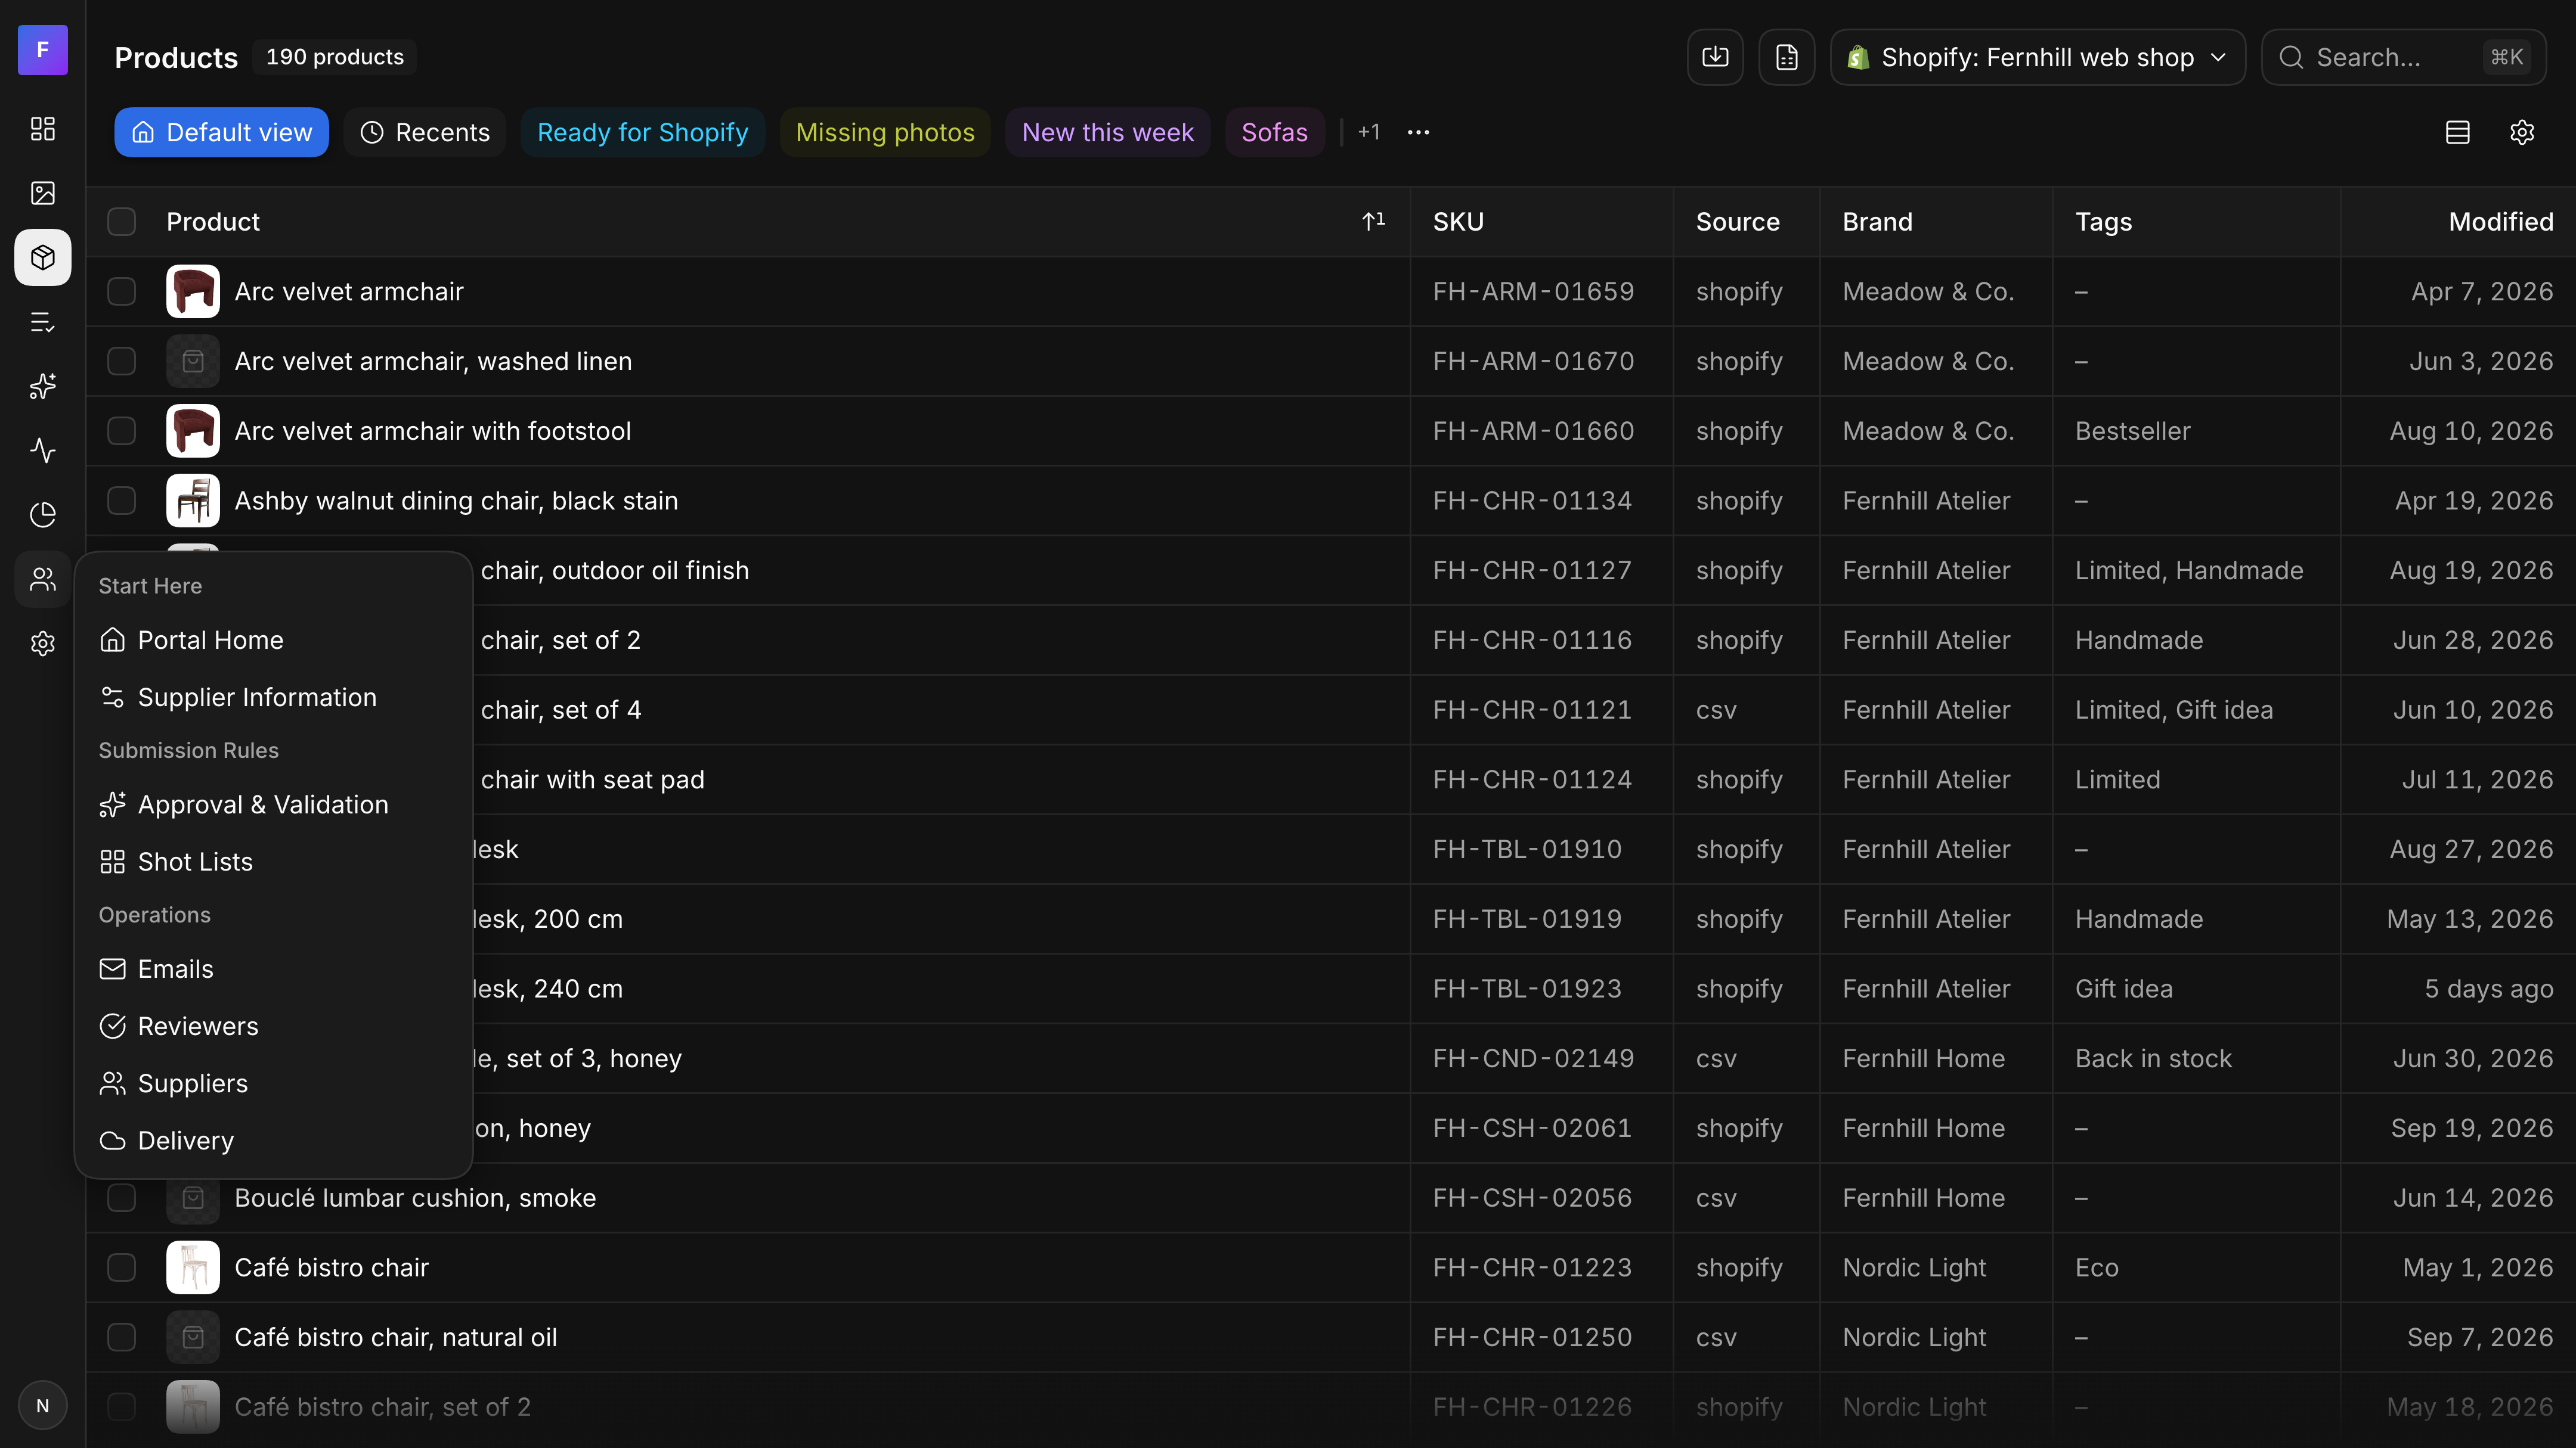Open the Shopify: Fernhill web shop dropdown

coord(2037,57)
